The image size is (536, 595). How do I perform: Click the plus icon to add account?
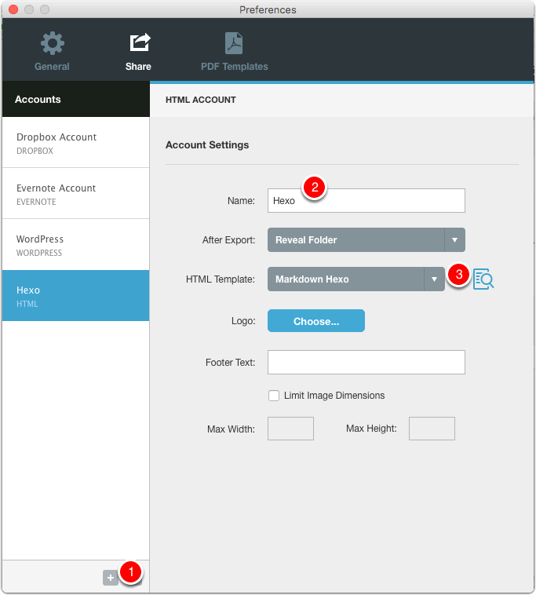(111, 578)
